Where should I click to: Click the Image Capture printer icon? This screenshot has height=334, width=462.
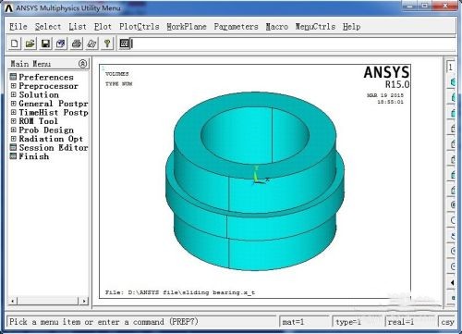77,43
